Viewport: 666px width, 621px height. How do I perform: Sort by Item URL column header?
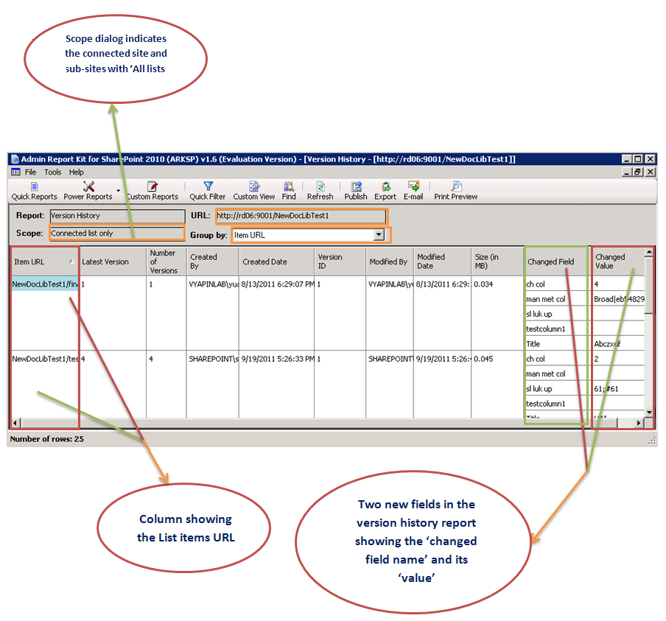pos(45,262)
